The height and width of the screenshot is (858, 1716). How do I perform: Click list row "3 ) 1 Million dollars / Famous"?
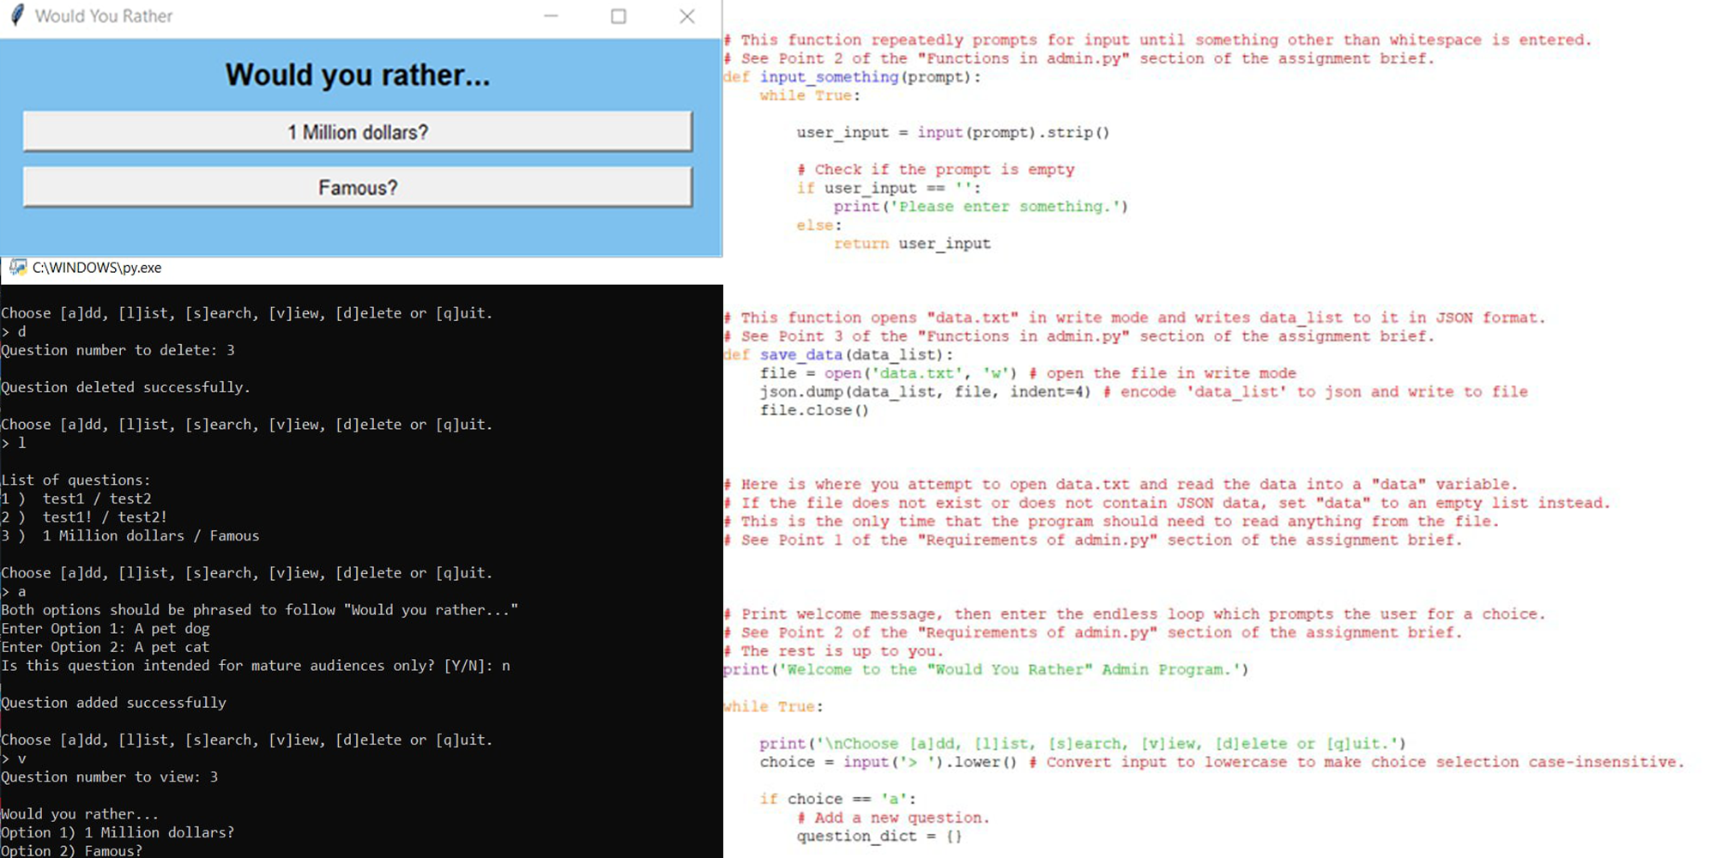tap(130, 535)
